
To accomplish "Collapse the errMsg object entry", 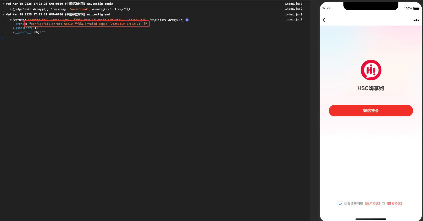I will click(10, 20).
